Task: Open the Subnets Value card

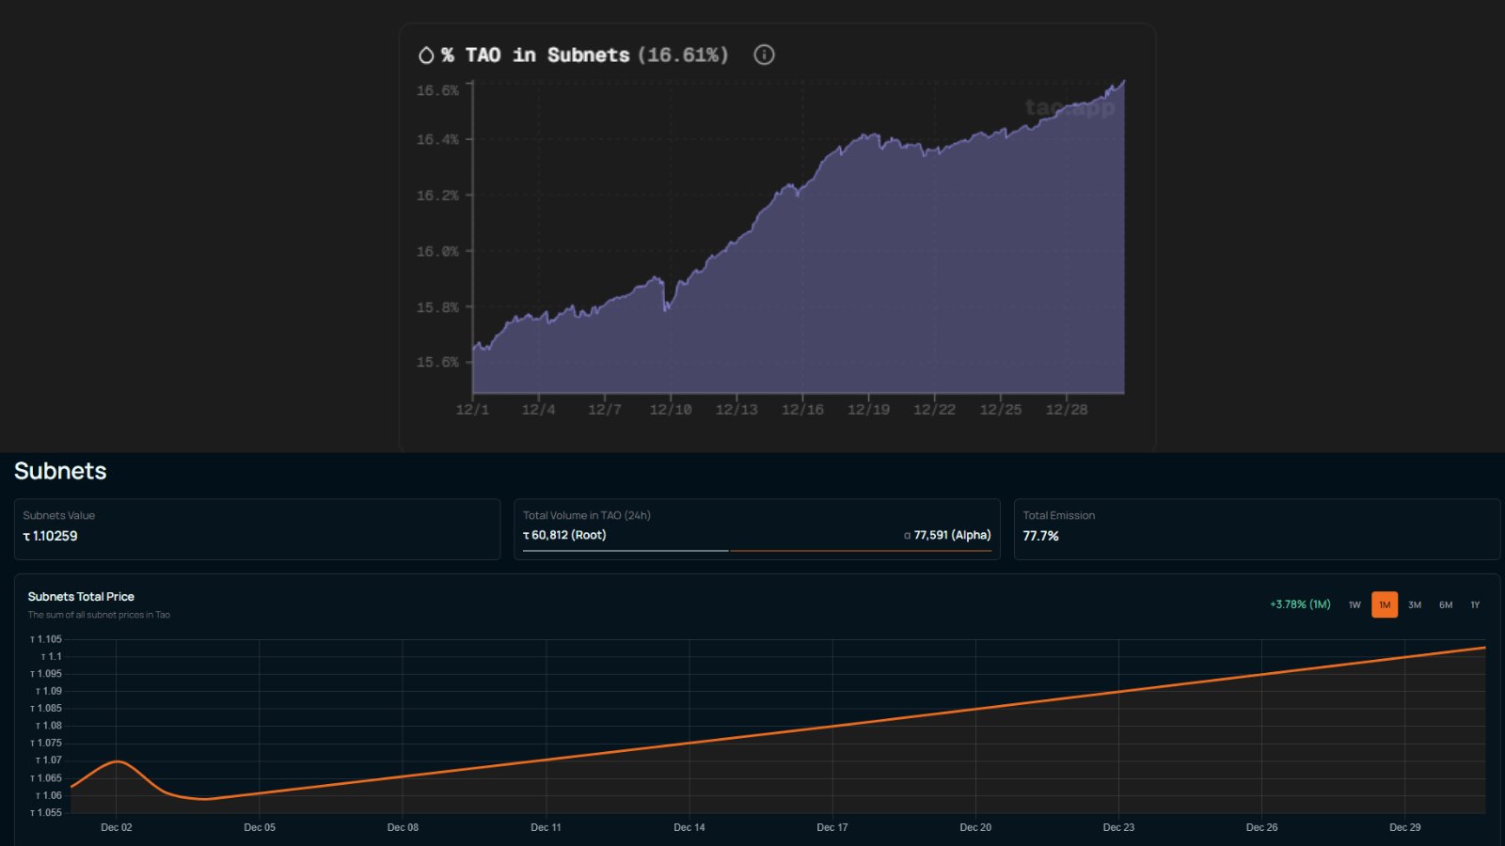Action: [257, 528]
